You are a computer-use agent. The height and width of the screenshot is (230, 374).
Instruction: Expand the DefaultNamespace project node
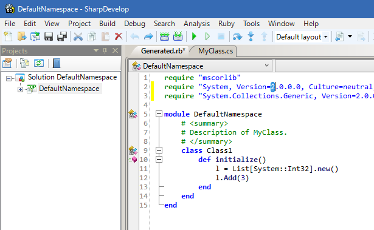(20, 90)
